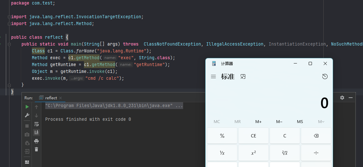Click the x squared button
Screen dimensions: 363x167
(x=253, y=153)
